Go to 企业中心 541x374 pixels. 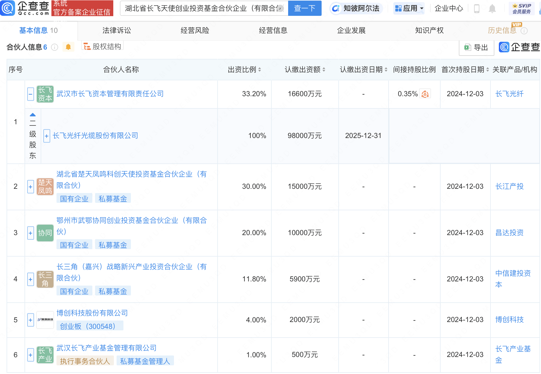click(449, 8)
